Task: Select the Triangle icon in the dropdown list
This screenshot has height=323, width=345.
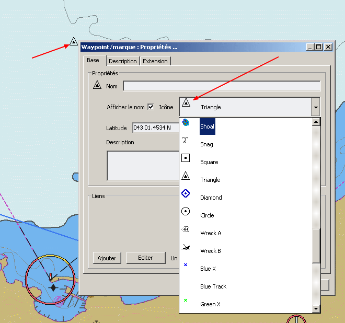Action: [186, 176]
